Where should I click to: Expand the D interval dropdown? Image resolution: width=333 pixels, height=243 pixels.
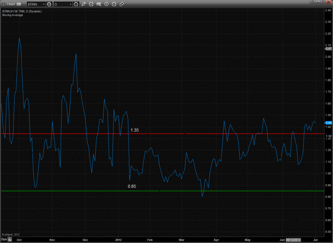tap(70, 4)
